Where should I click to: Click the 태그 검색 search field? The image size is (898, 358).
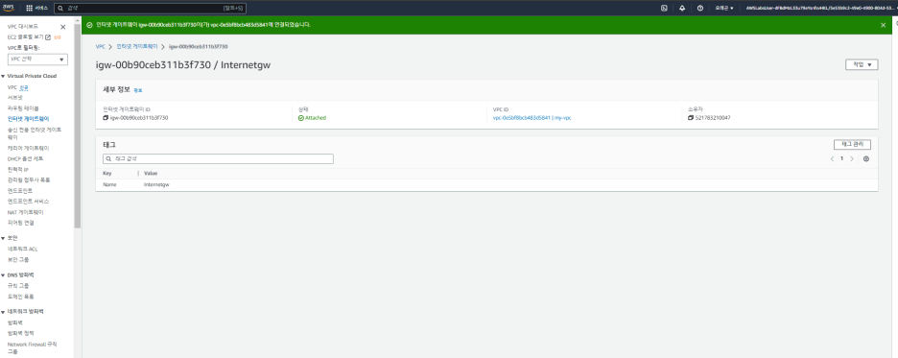[218, 158]
